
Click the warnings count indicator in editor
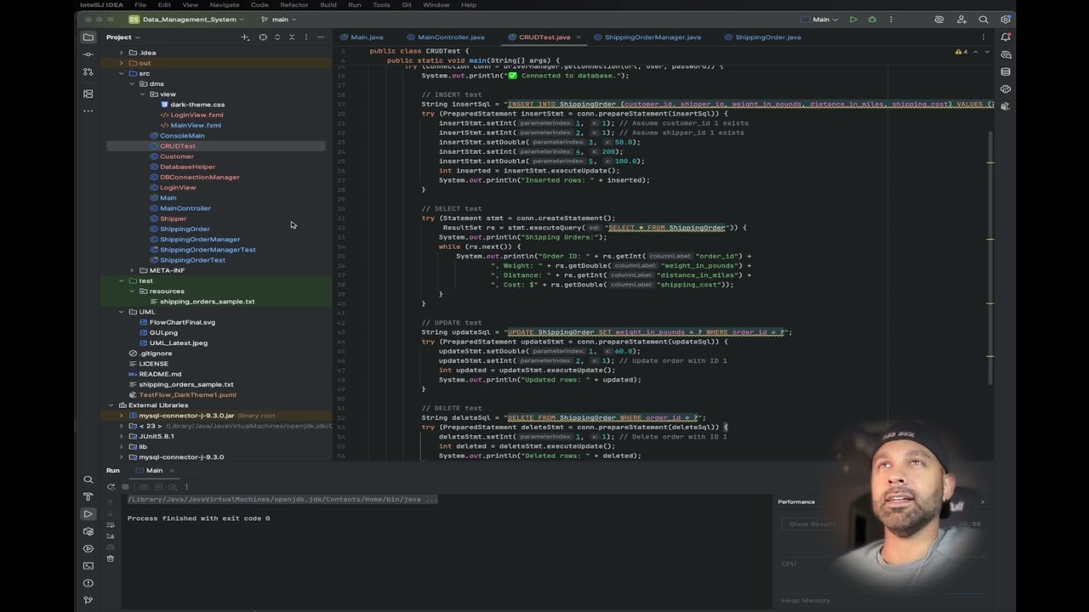pyautogui.click(x=961, y=52)
